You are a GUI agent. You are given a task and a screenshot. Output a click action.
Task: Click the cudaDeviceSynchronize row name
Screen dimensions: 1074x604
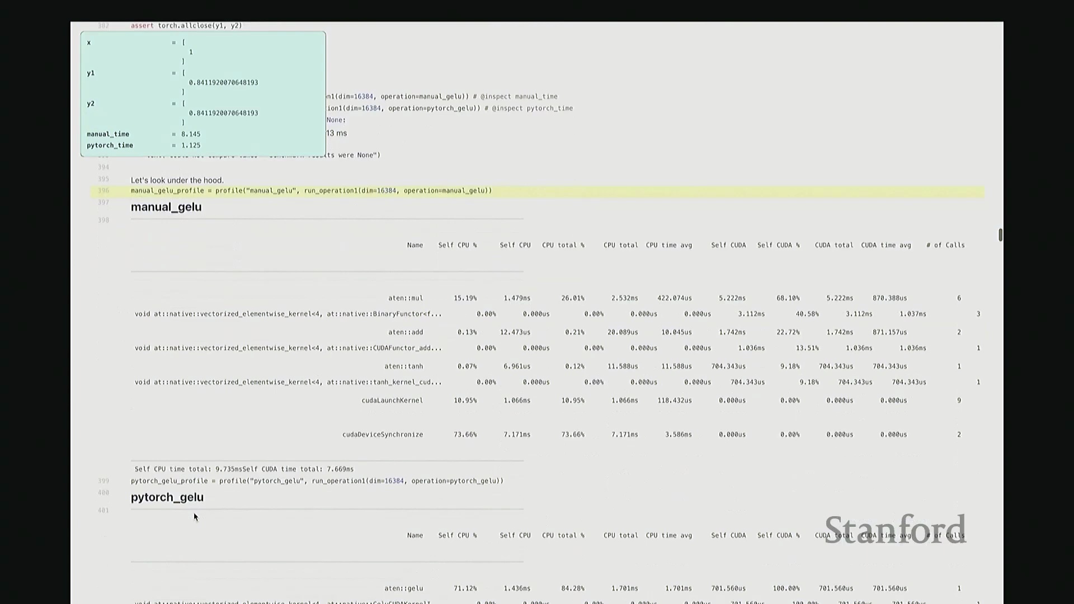383,435
